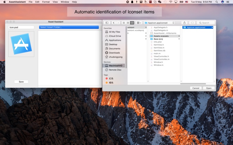
Task: Open the AppIcon.appiconset path popup
Action: point(159,23)
